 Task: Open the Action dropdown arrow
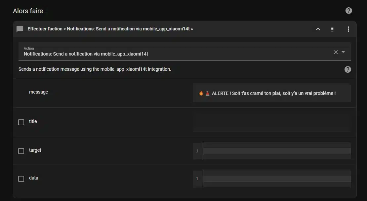[x=343, y=52]
